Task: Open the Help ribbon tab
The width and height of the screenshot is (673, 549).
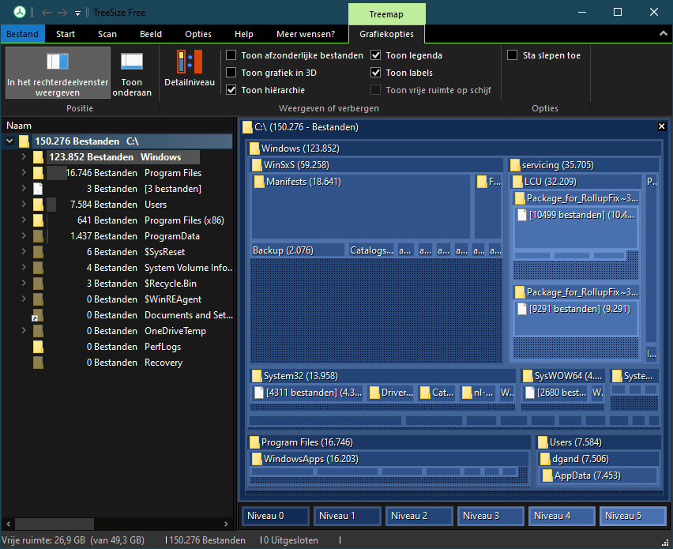Action: pyautogui.click(x=244, y=34)
